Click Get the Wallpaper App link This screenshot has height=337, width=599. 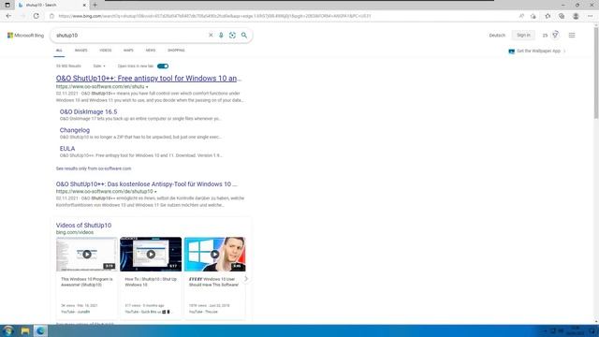(x=538, y=51)
